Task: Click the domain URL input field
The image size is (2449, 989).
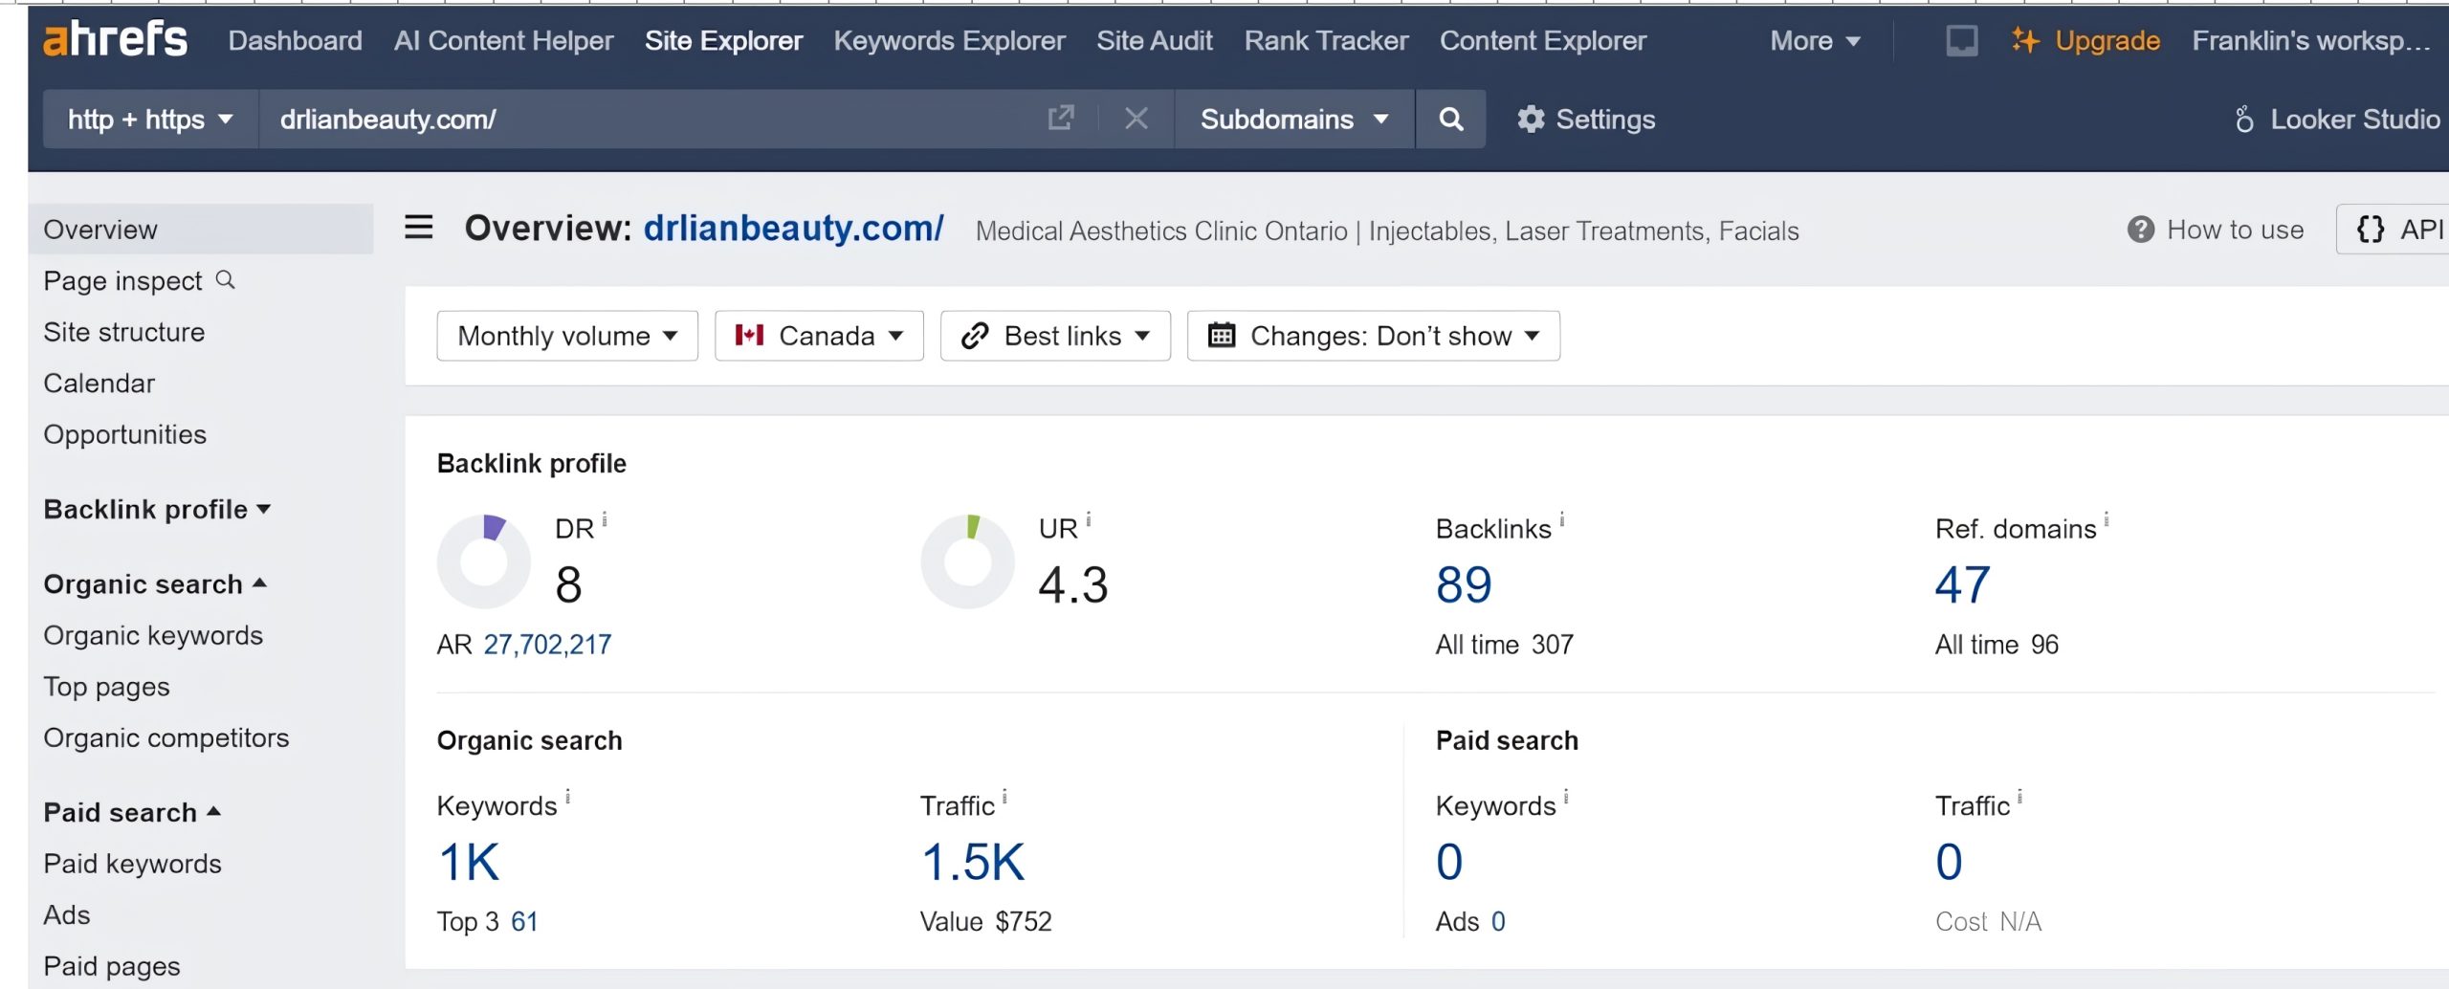Action: [651, 119]
